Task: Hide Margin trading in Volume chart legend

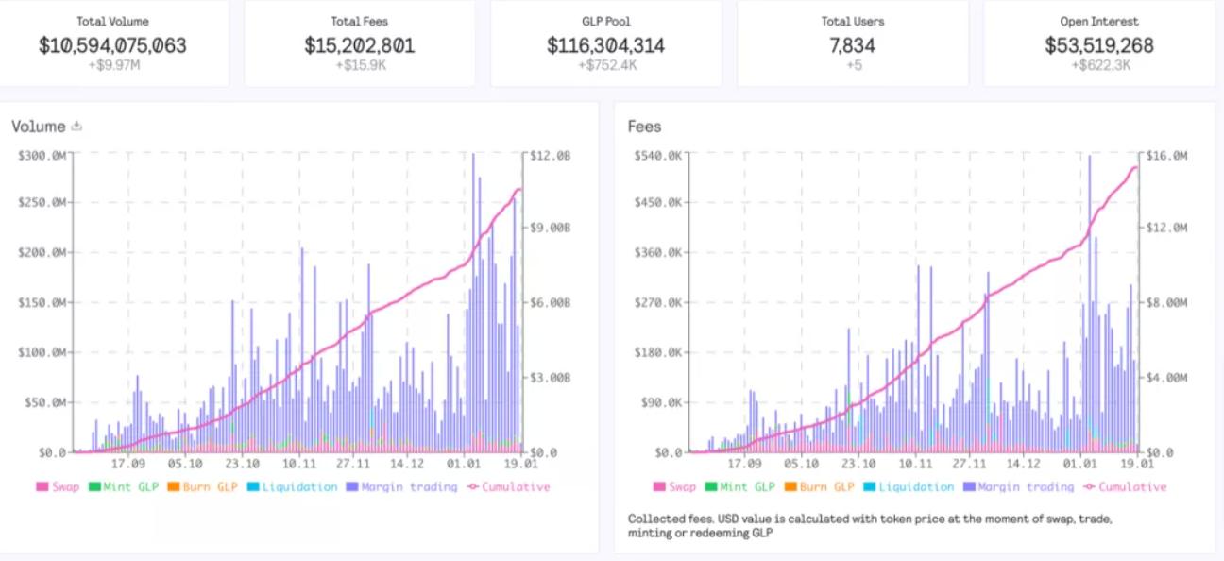Action: pos(400,487)
